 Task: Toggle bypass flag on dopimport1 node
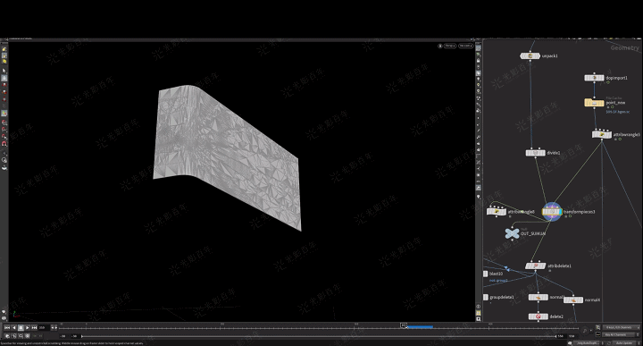587,78
